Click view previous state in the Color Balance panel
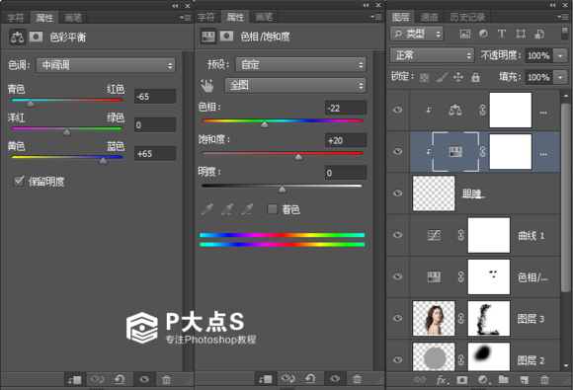 coord(97,380)
